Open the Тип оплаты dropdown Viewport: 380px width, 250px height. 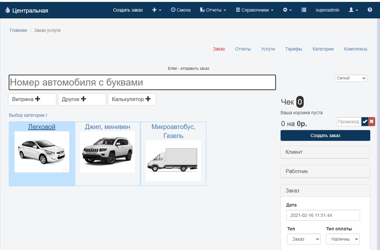point(343,239)
